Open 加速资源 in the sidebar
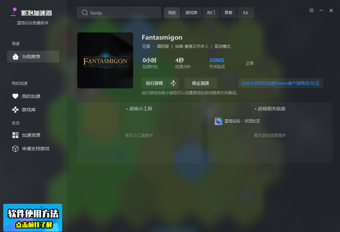 tap(31, 135)
